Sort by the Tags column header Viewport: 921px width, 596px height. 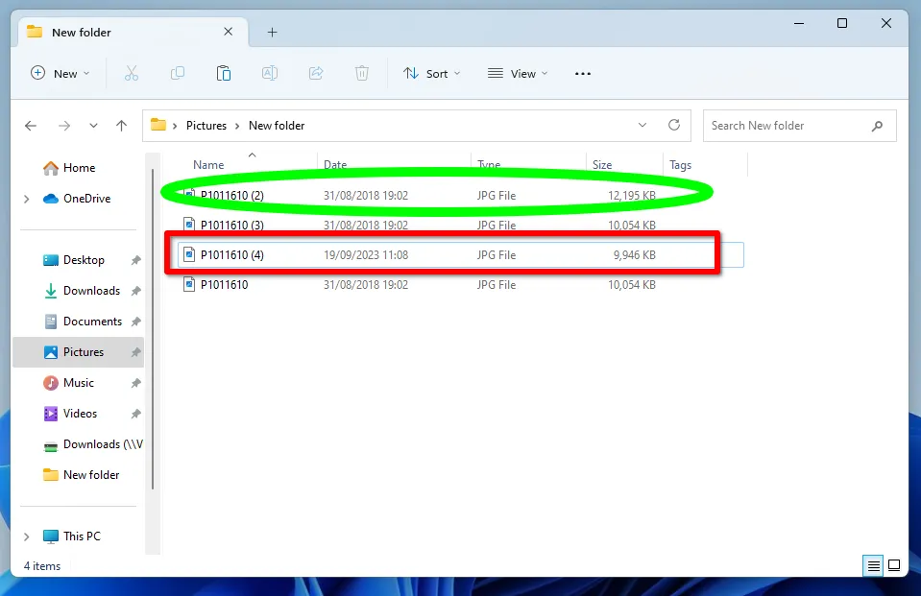click(680, 165)
